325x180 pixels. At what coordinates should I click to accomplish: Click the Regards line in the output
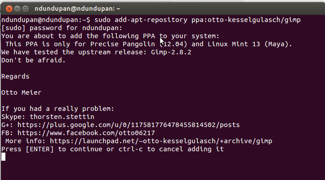[15, 76]
